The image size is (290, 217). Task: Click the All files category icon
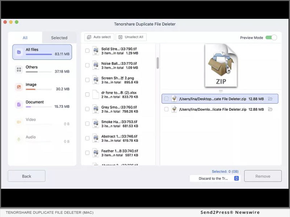18,52
